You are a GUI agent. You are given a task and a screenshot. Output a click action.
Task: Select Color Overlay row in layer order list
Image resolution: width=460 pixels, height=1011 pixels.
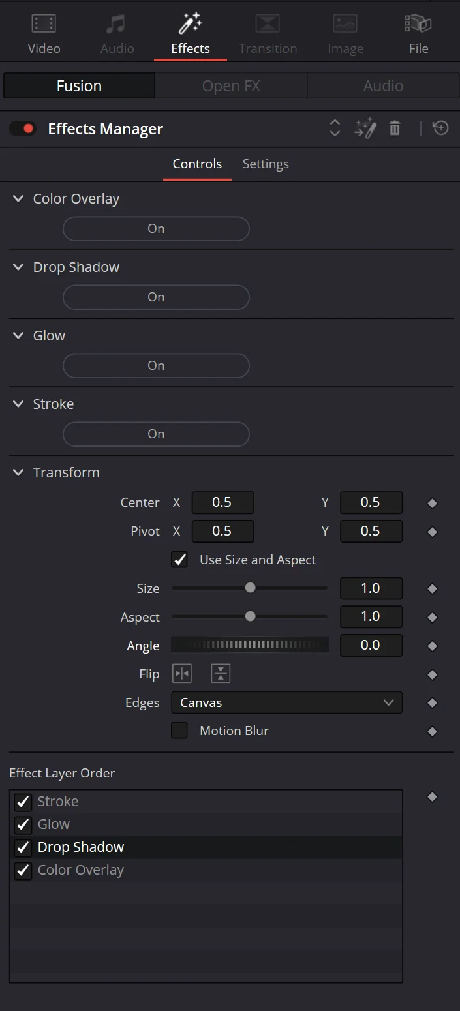pos(206,870)
